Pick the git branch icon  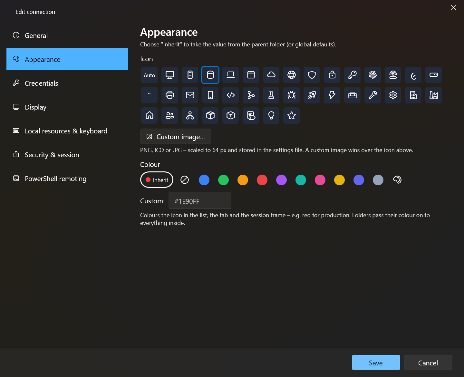coord(251,95)
